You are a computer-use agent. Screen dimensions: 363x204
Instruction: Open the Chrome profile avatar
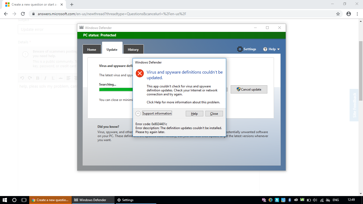coord(349,14)
